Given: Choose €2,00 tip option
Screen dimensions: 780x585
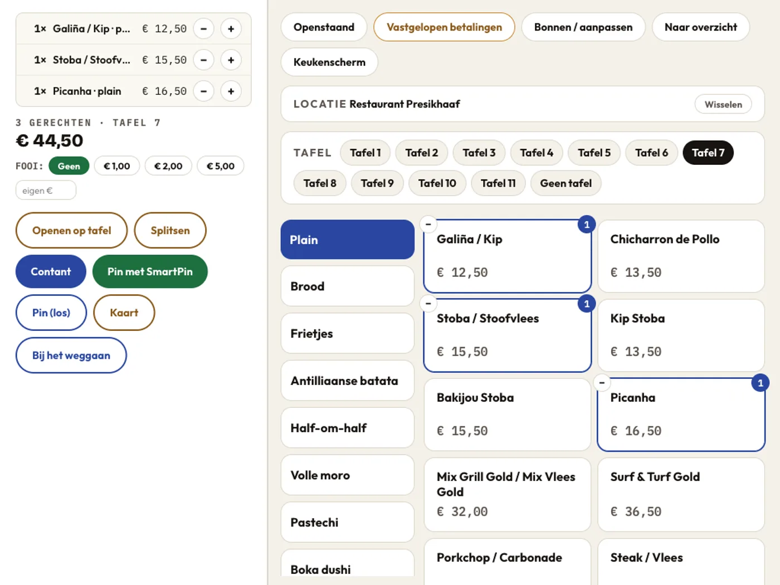Looking at the screenshot, I should pyautogui.click(x=168, y=166).
